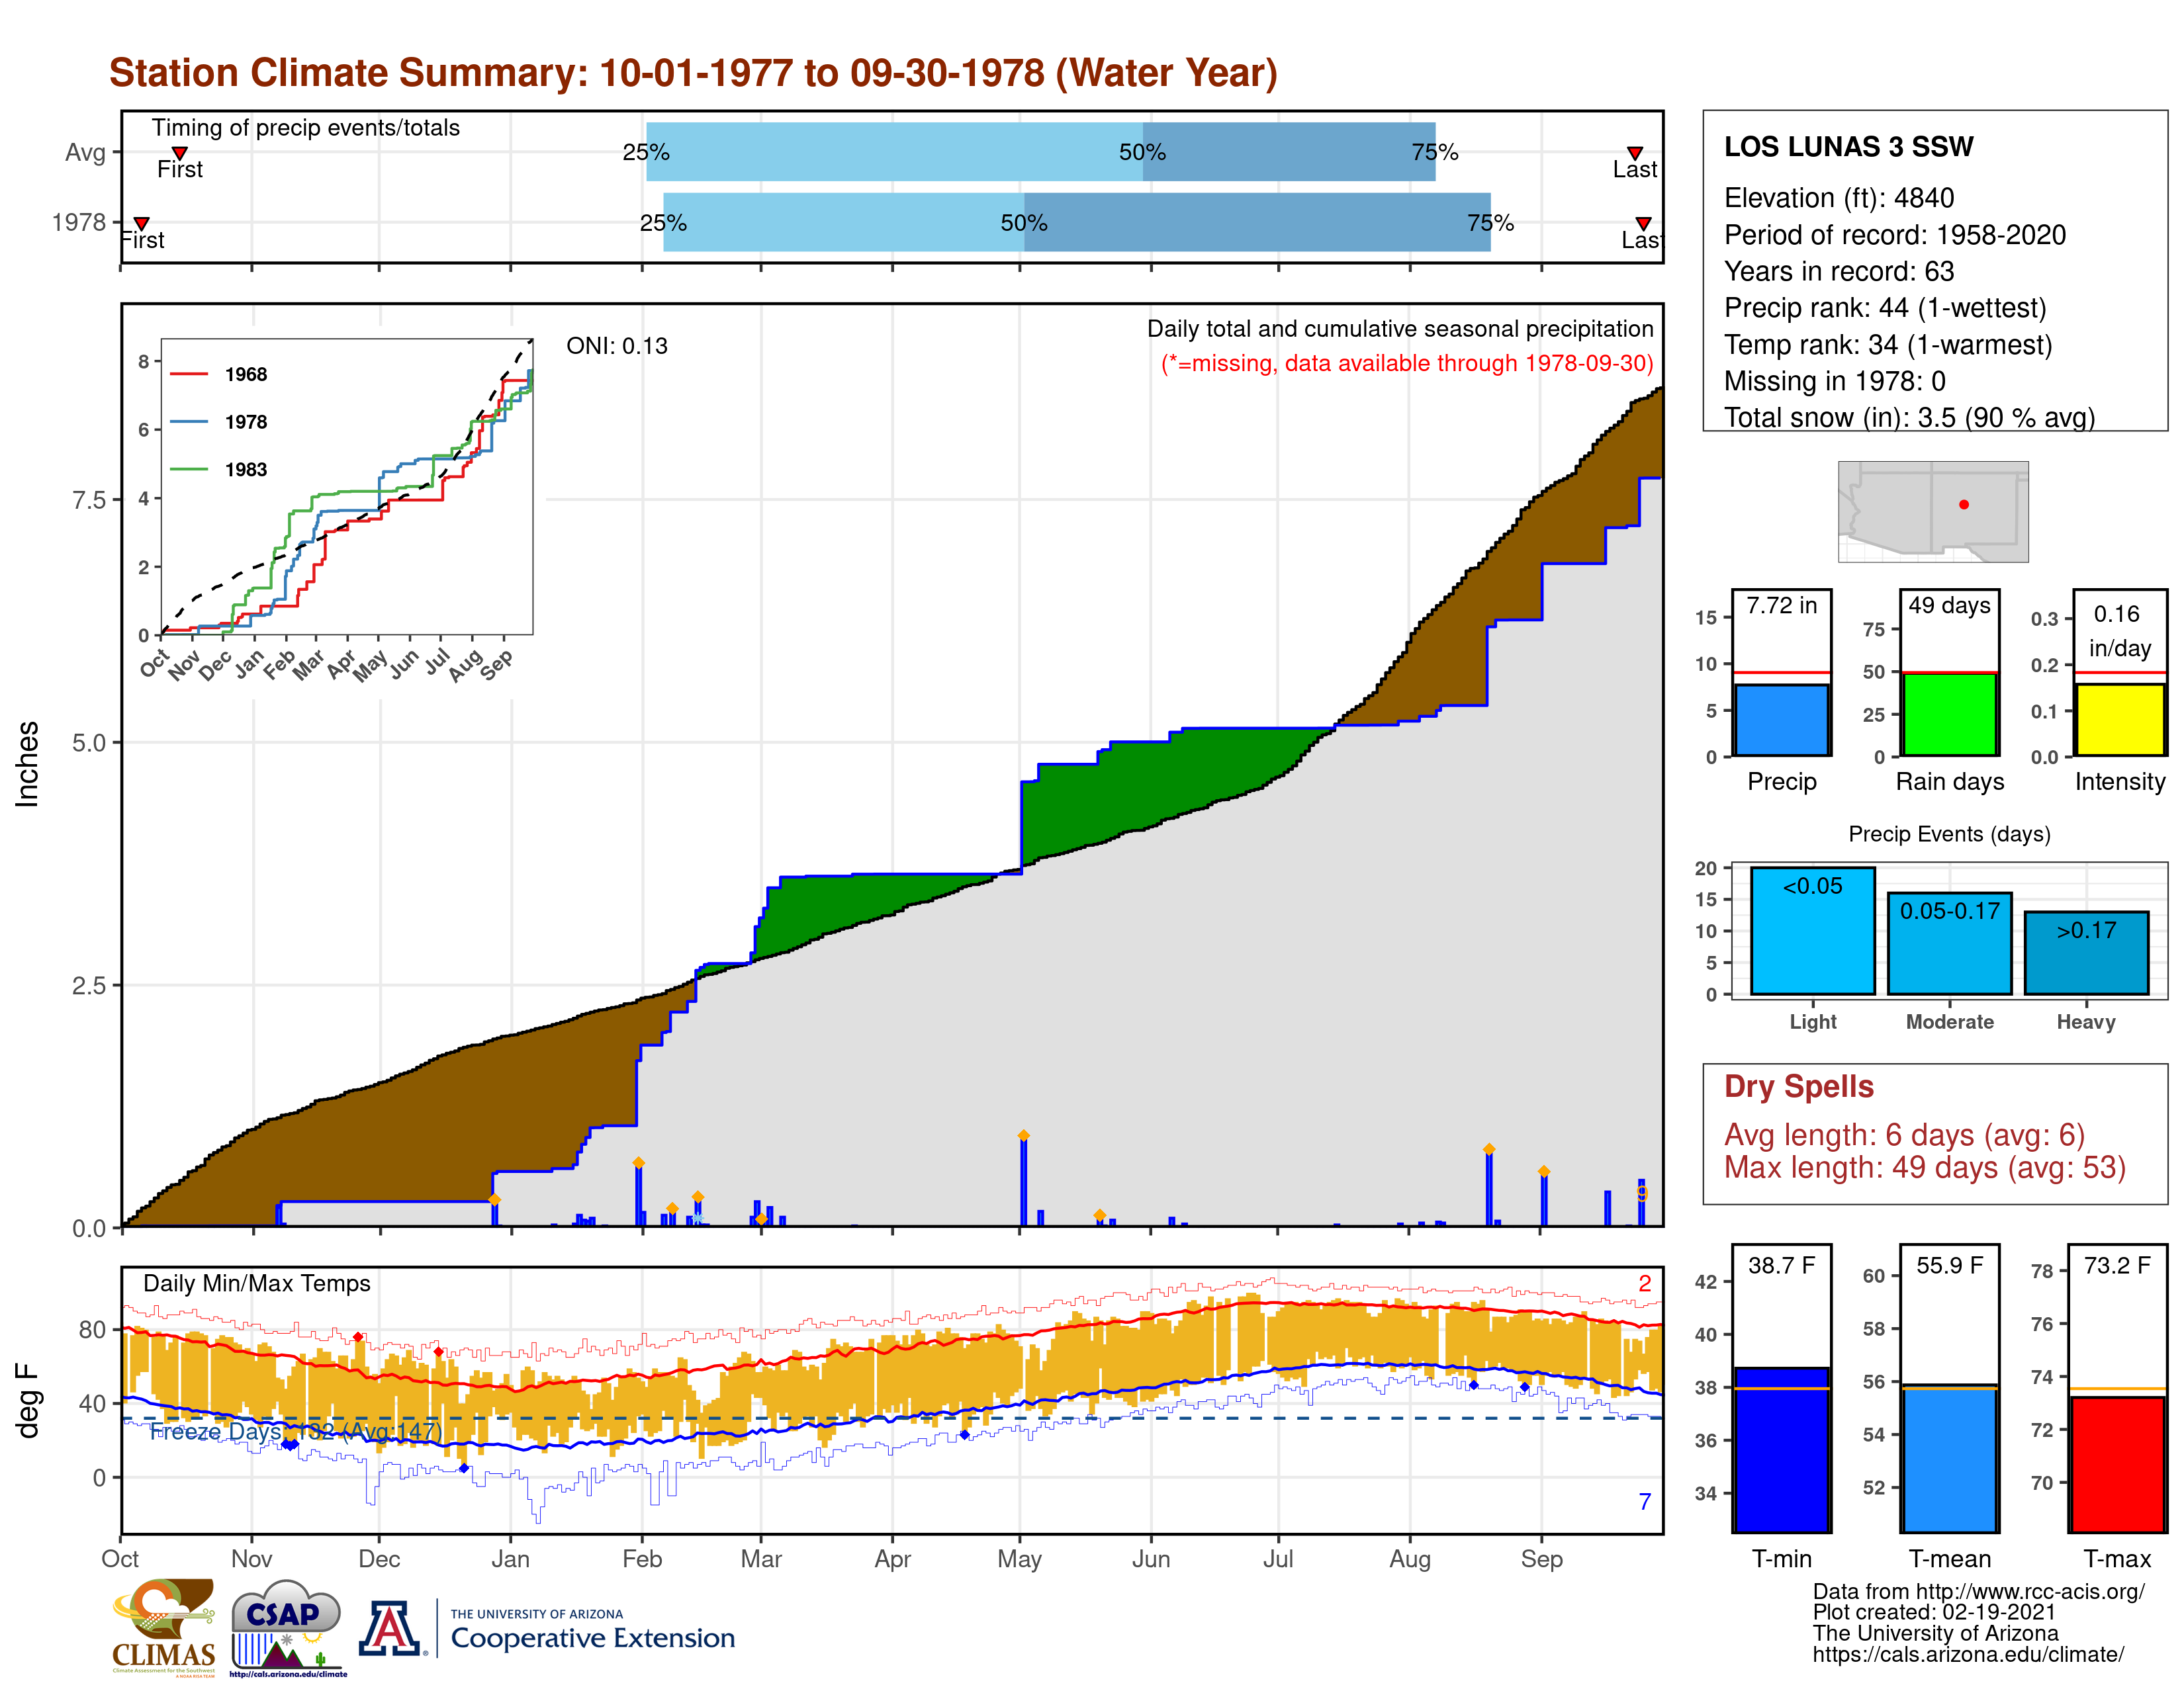
Task: Click 'Max length: 49 days (avg: 53)' text
Action: (1924, 1167)
